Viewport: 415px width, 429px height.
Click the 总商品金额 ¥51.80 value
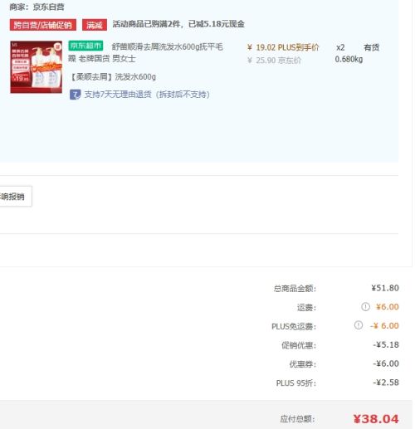[385, 288]
